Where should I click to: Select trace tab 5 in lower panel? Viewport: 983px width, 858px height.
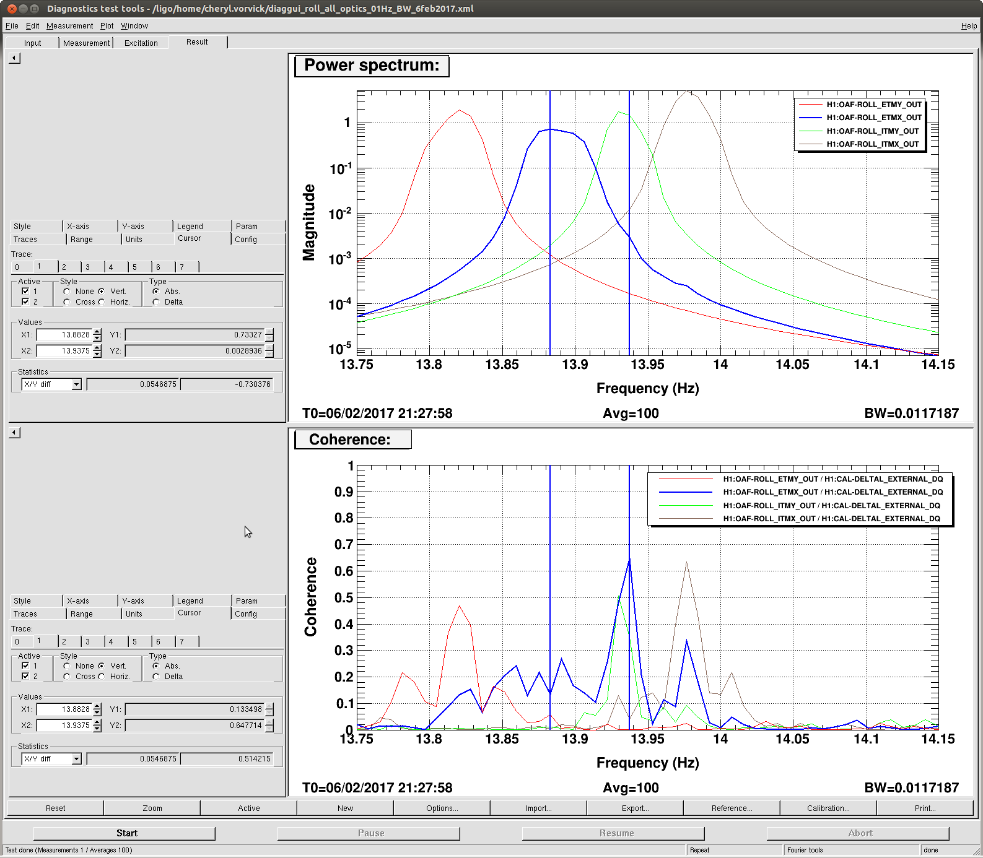[140, 642]
